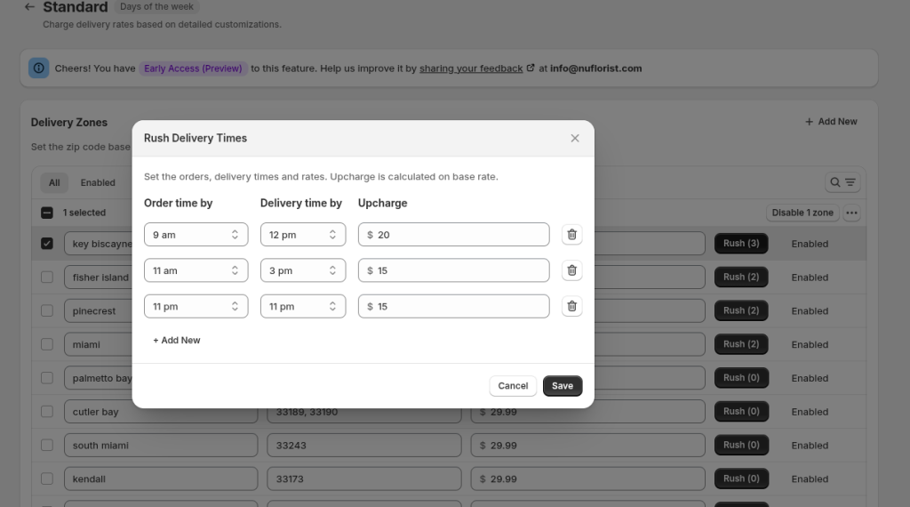Select the fisher island zone checkbox
This screenshot has height=507, width=910.
[x=47, y=278]
